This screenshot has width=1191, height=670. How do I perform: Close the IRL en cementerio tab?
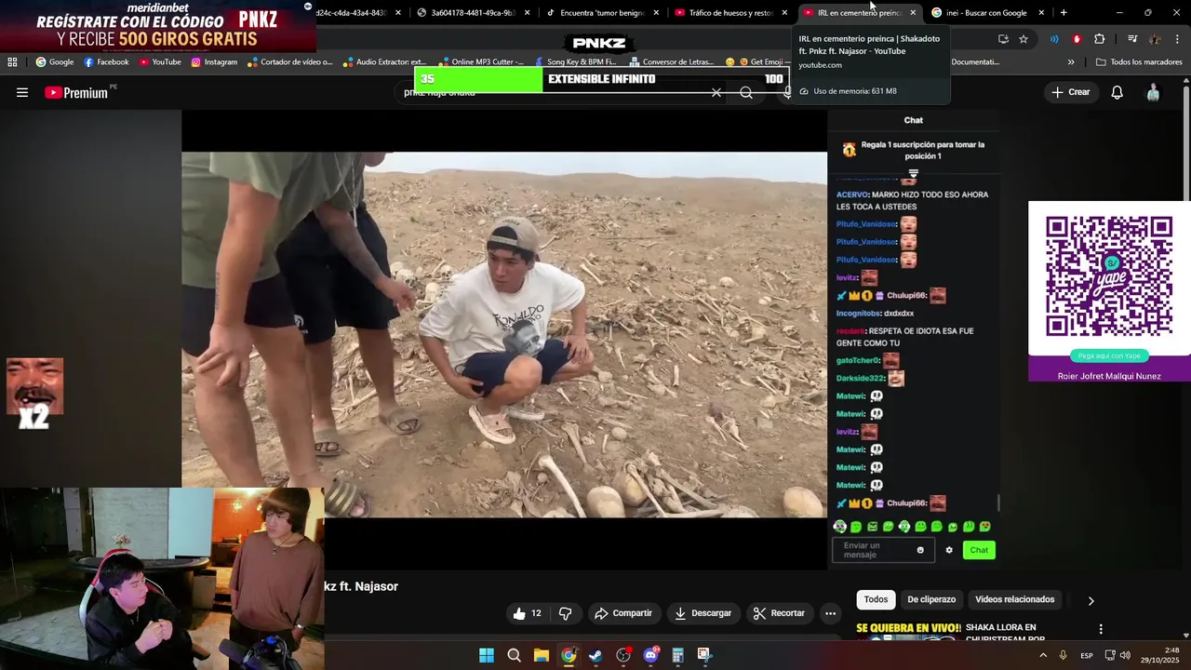[913, 13]
